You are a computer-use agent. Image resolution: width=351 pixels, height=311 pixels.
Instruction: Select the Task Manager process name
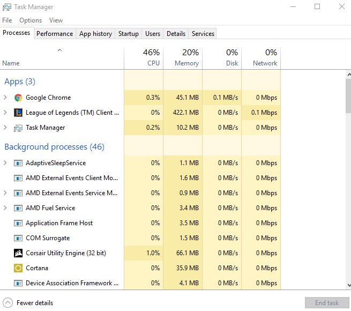point(46,128)
